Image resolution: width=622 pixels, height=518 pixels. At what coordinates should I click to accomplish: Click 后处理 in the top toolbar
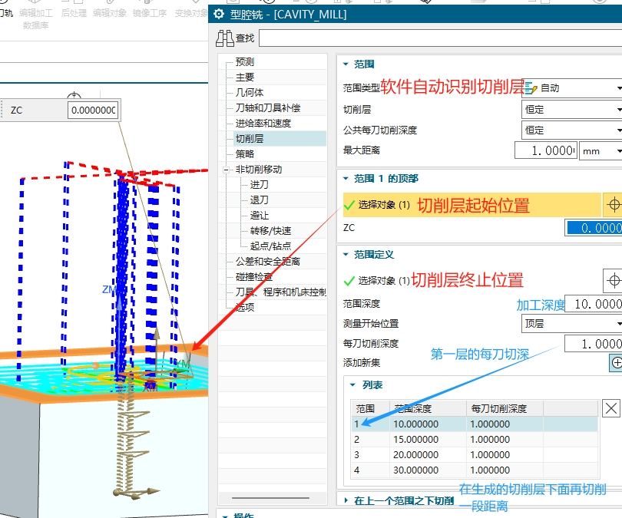tap(74, 13)
